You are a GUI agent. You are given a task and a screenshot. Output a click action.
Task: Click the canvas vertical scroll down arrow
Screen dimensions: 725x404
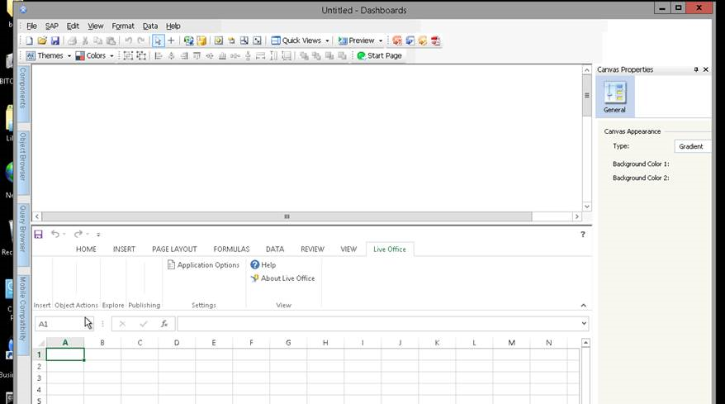click(587, 207)
